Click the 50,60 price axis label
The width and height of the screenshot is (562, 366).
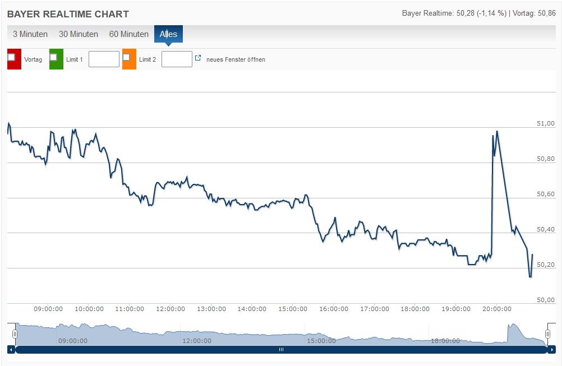point(546,194)
